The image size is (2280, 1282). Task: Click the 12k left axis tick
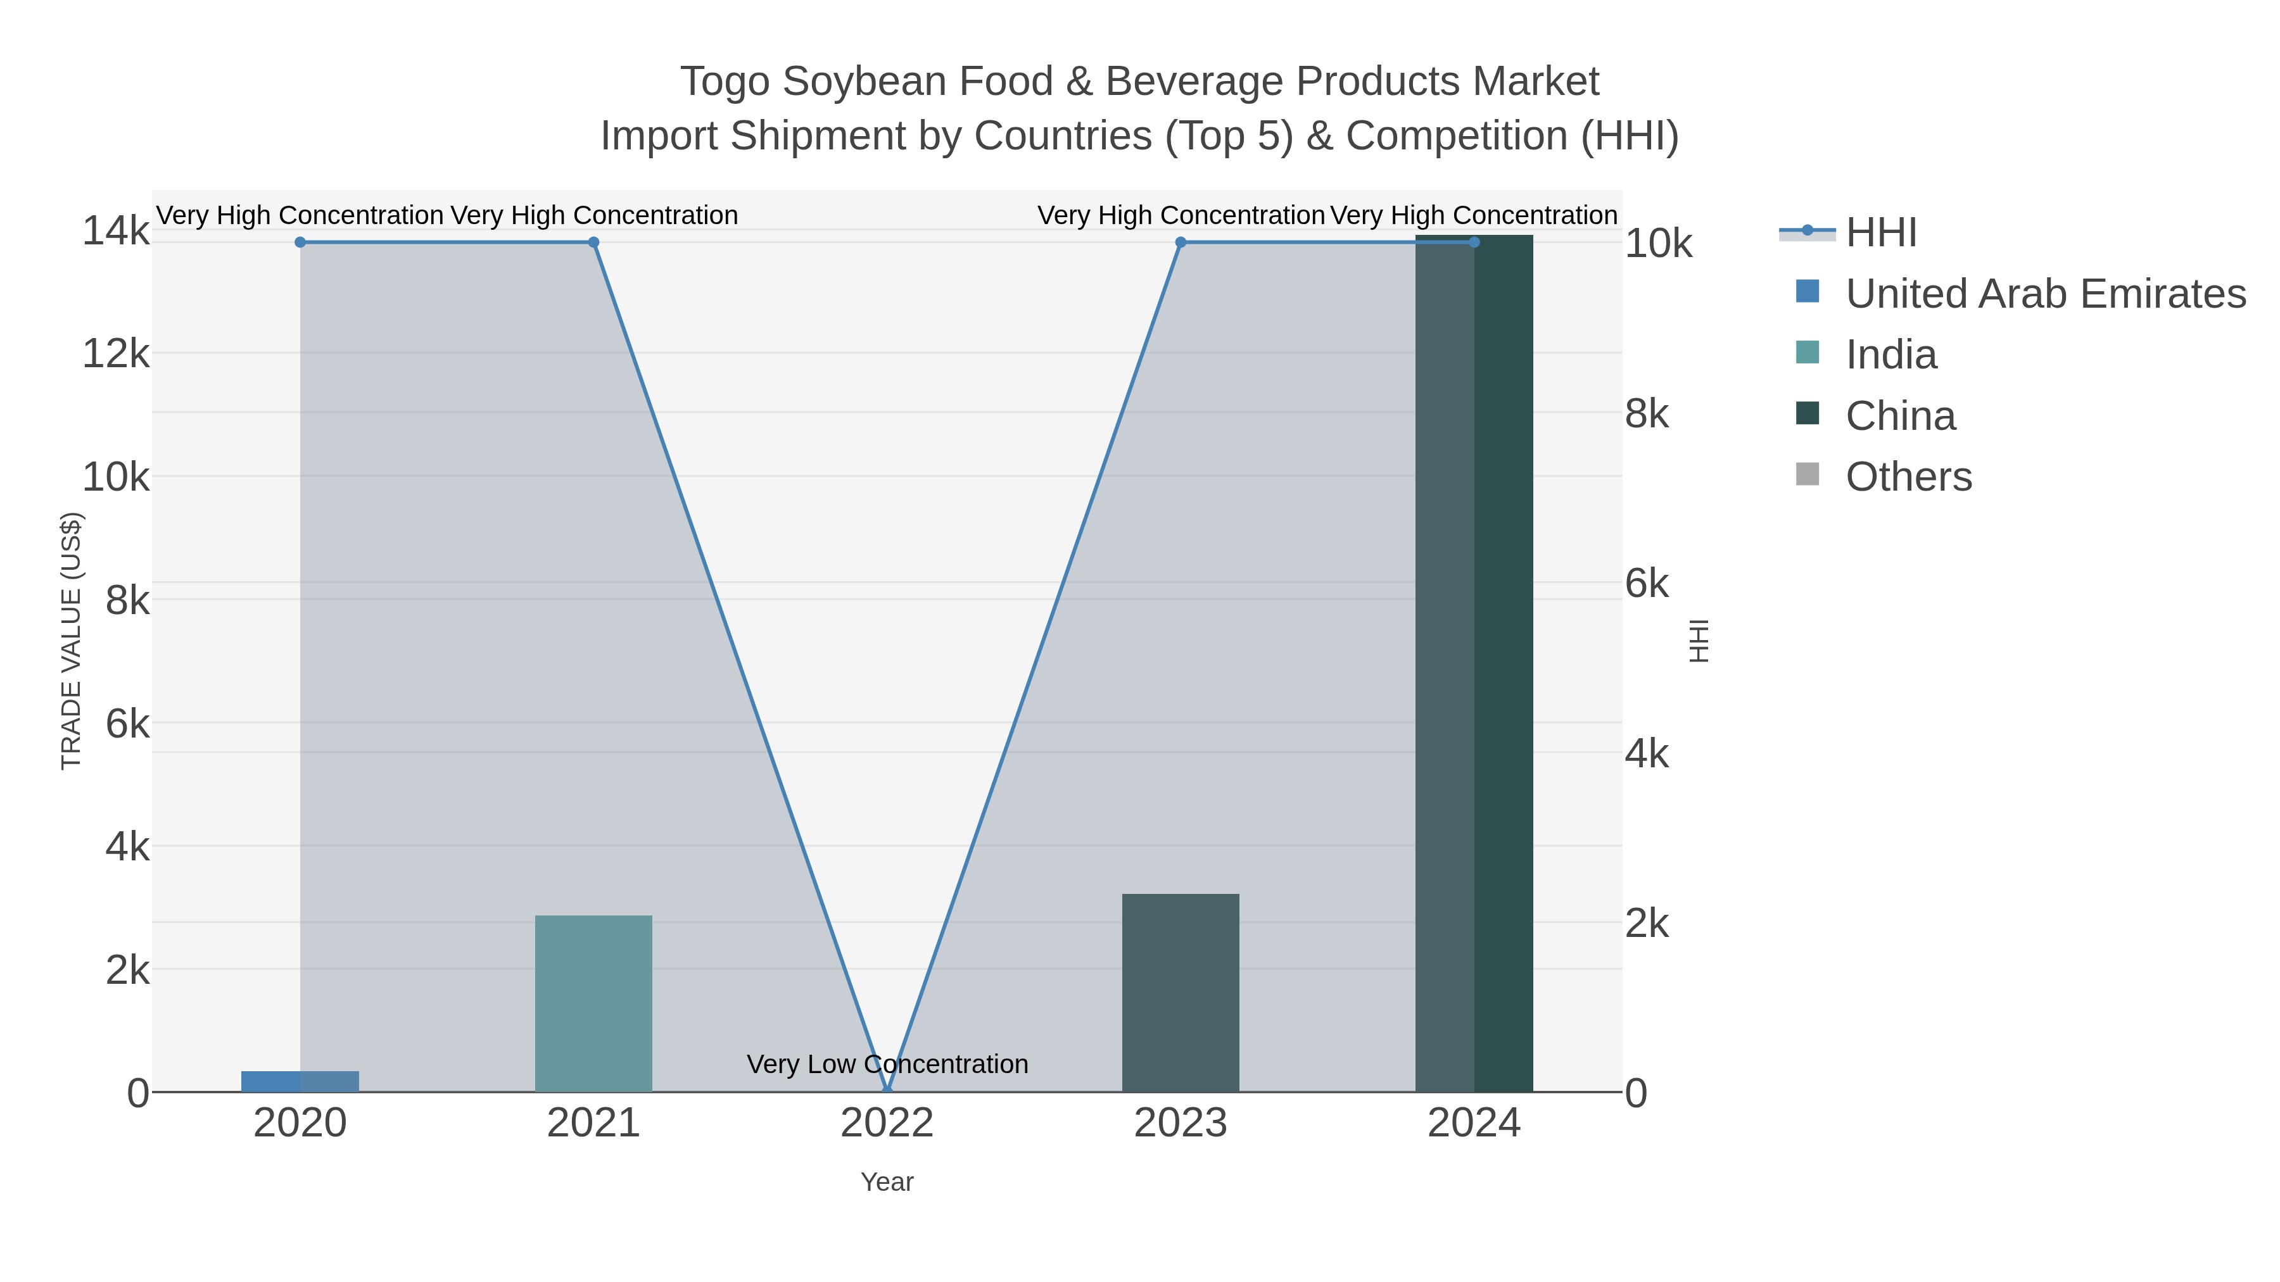(x=116, y=354)
